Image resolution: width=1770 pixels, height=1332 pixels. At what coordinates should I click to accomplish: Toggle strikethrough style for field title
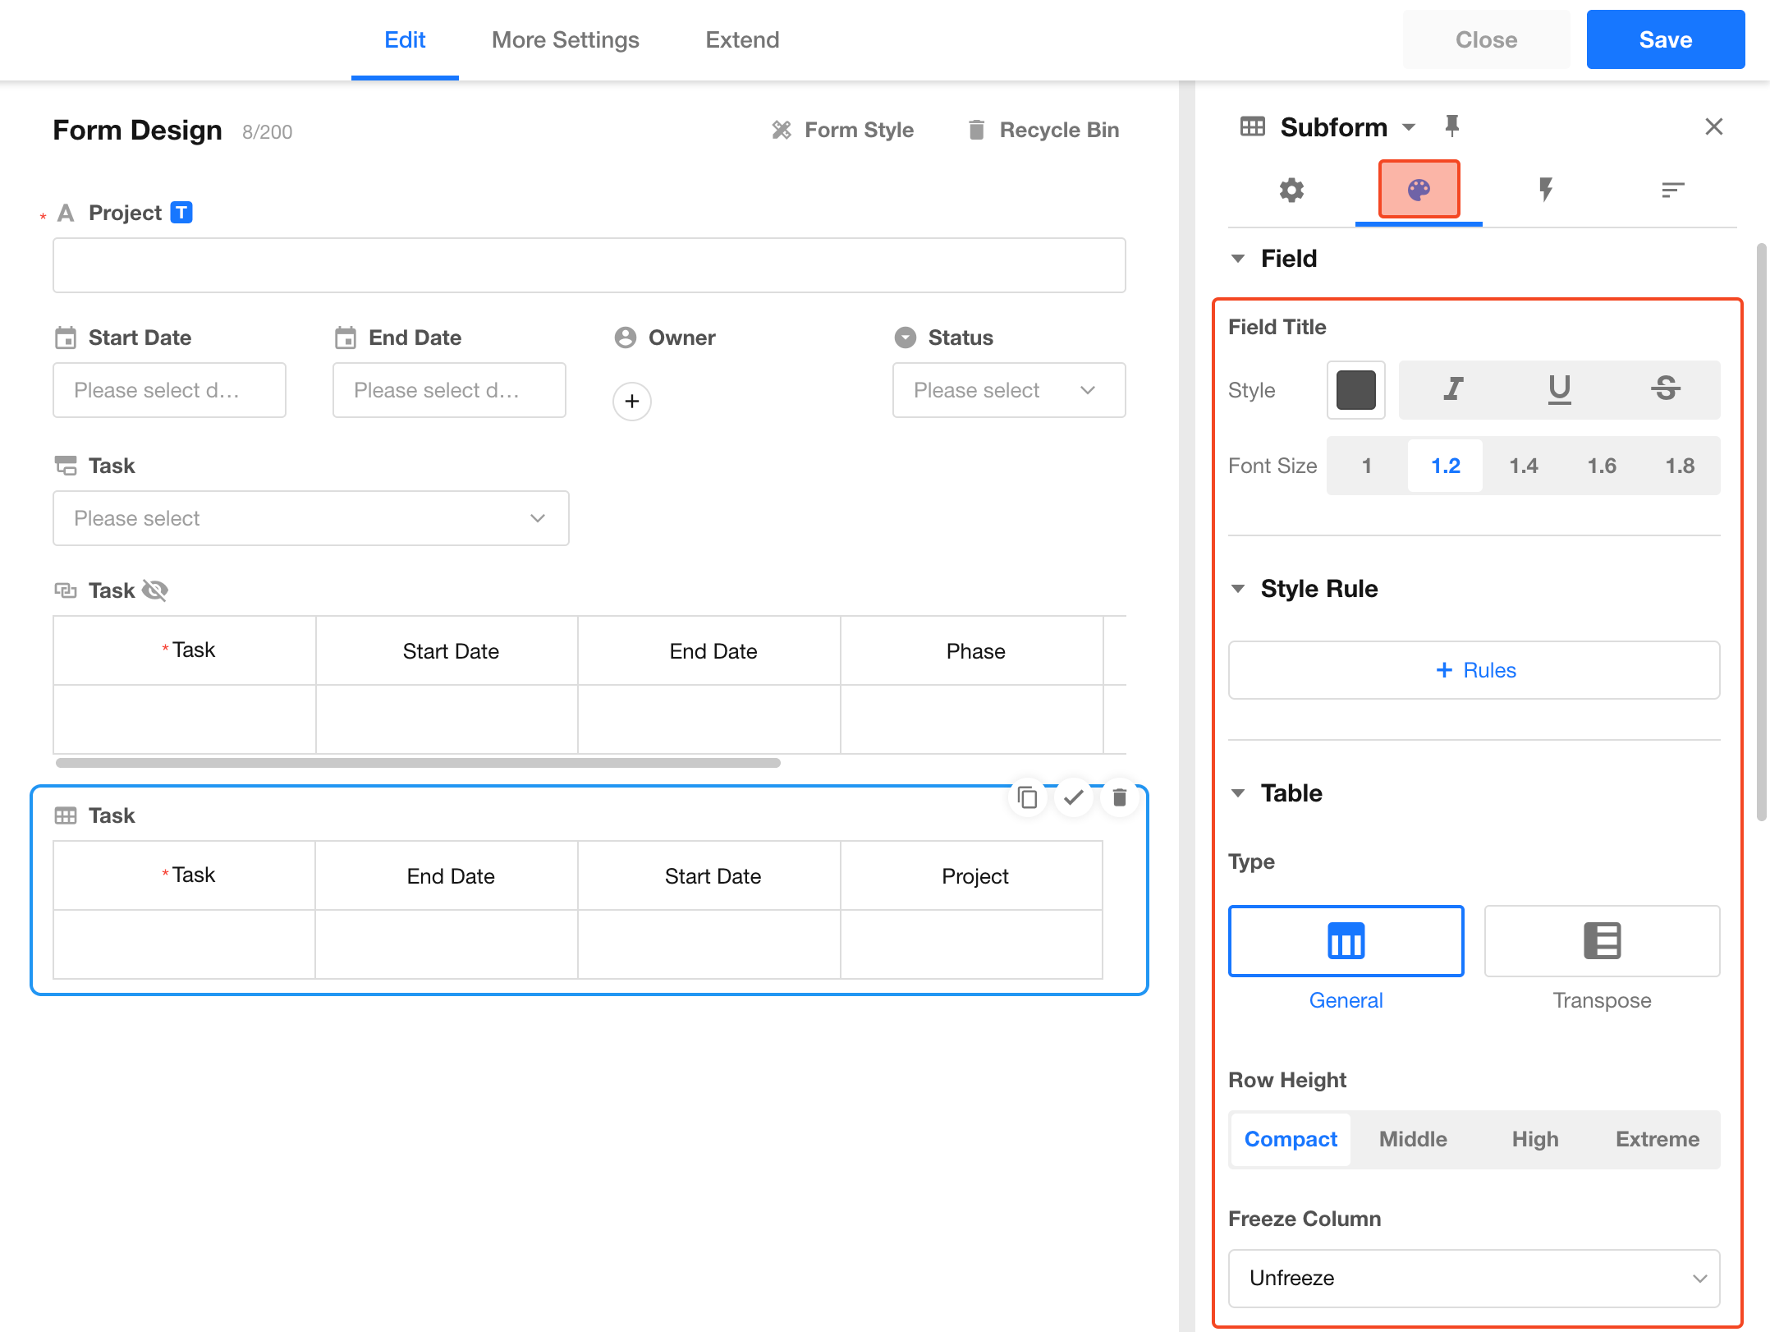[1665, 389]
